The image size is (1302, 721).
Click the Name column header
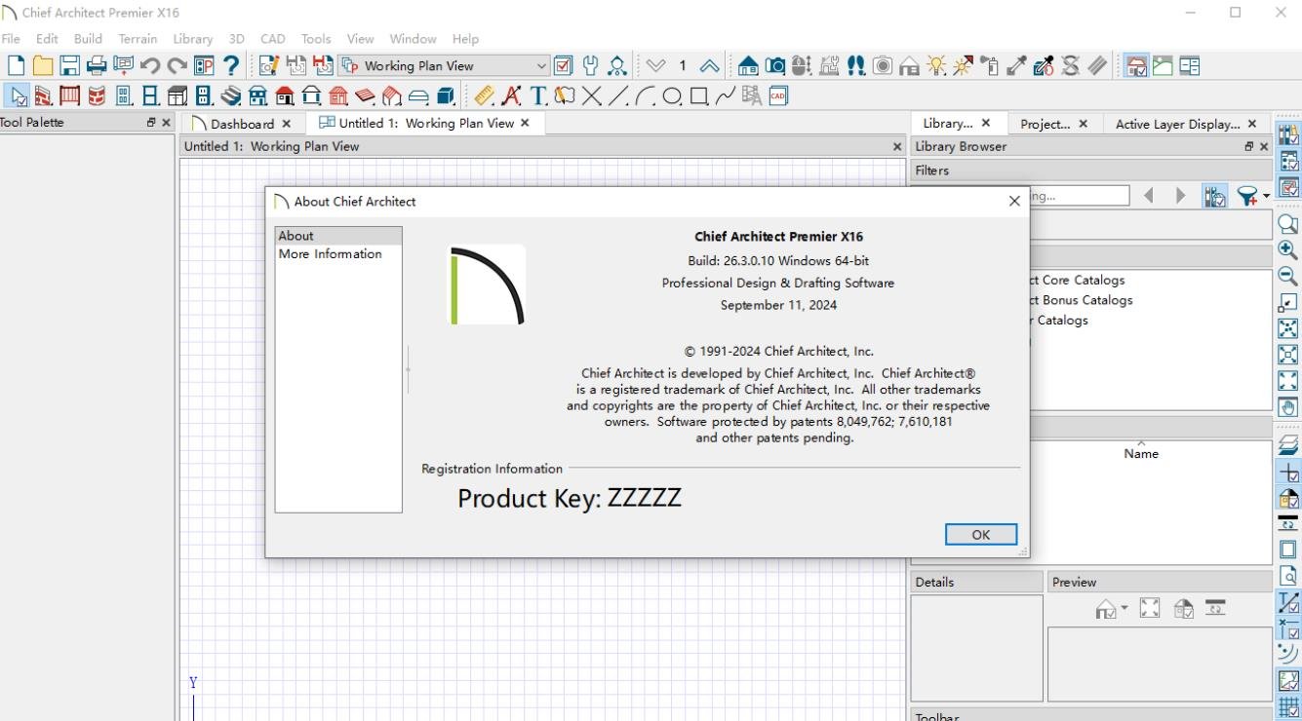coord(1141,453)
